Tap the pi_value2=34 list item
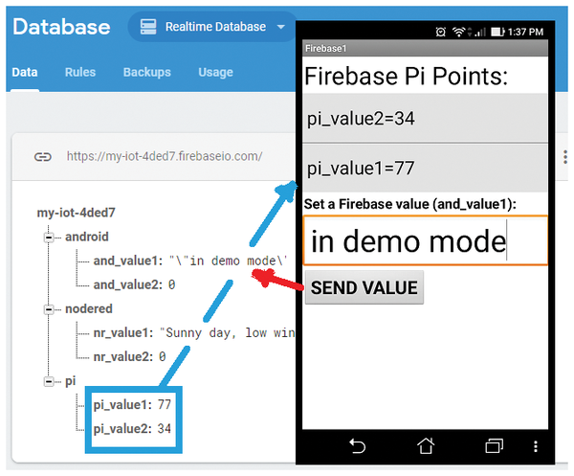 (x=425, y=118)
